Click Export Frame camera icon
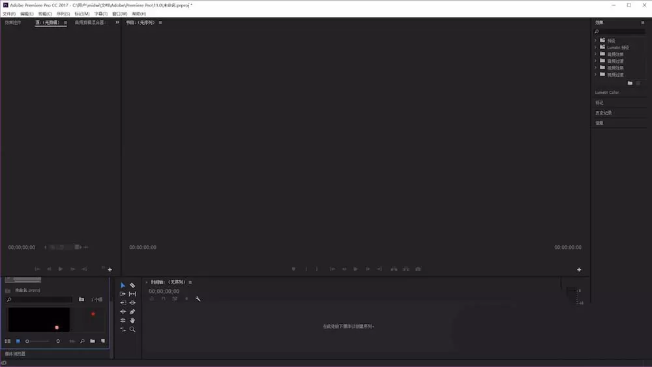Screen dimensions: 652x367 (x=418, y=269)
